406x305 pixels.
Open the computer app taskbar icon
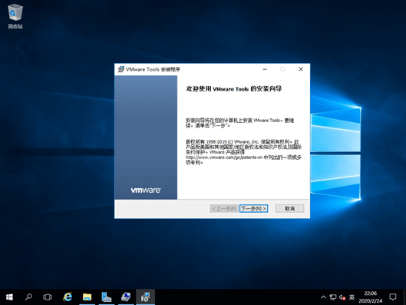coord(126,297)
